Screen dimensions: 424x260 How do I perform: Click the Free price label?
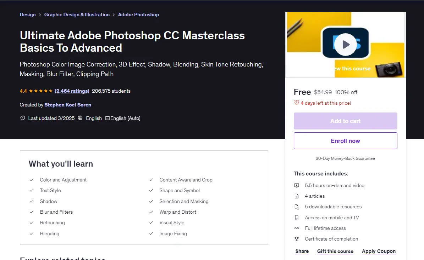tap(302, 92)
